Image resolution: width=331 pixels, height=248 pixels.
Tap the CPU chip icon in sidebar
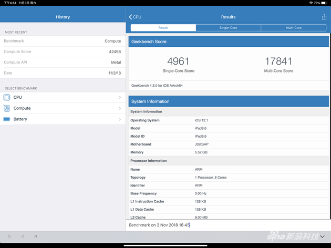7,97
